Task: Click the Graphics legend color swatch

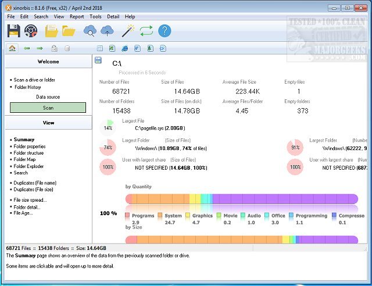Action: (x=188, y=216)
